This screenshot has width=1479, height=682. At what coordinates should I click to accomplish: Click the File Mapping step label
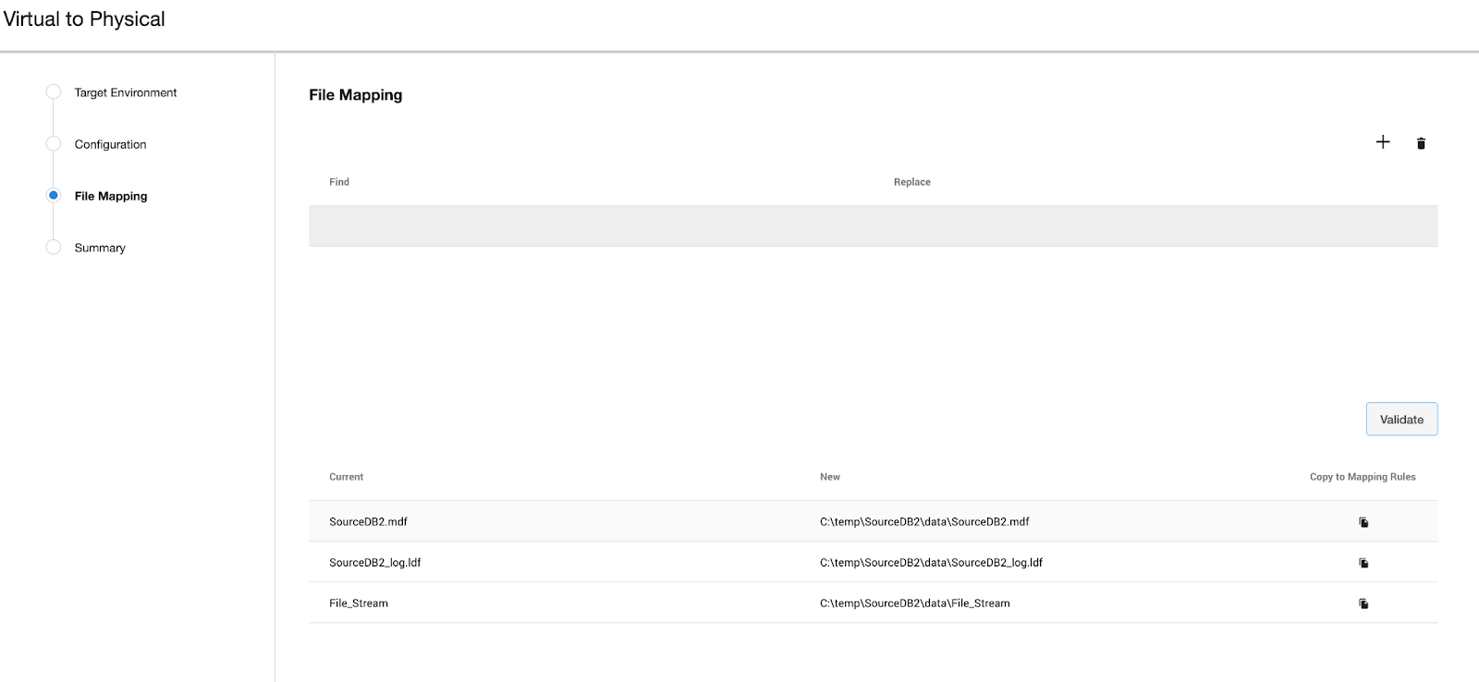pos(111,196)
